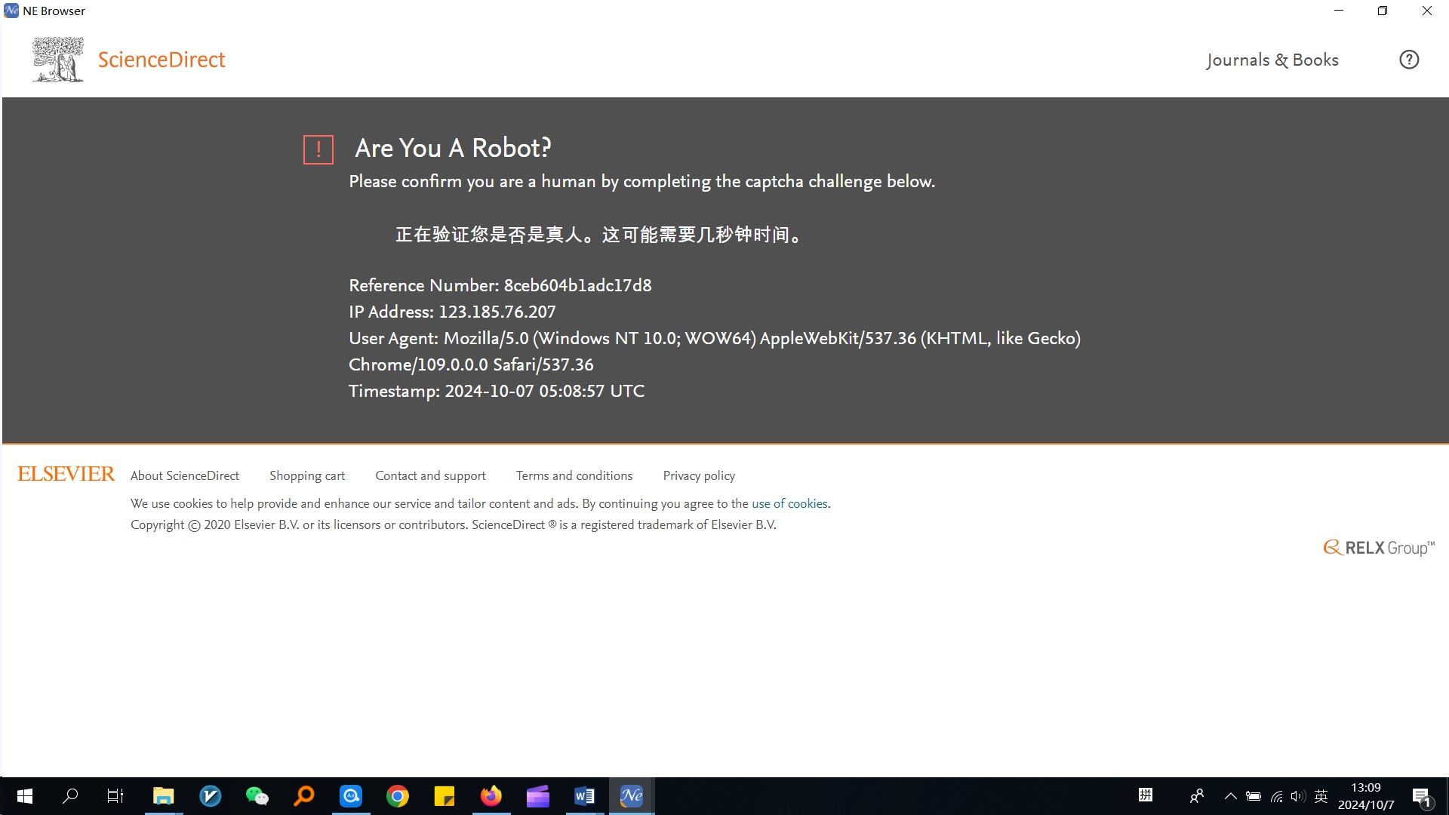Click the battery status icon

coord(1254,796)
